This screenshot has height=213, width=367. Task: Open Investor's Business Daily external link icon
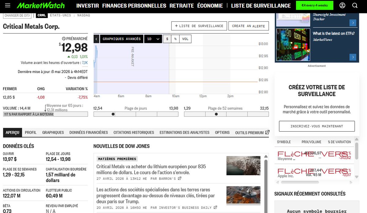[x=215, y=208]
